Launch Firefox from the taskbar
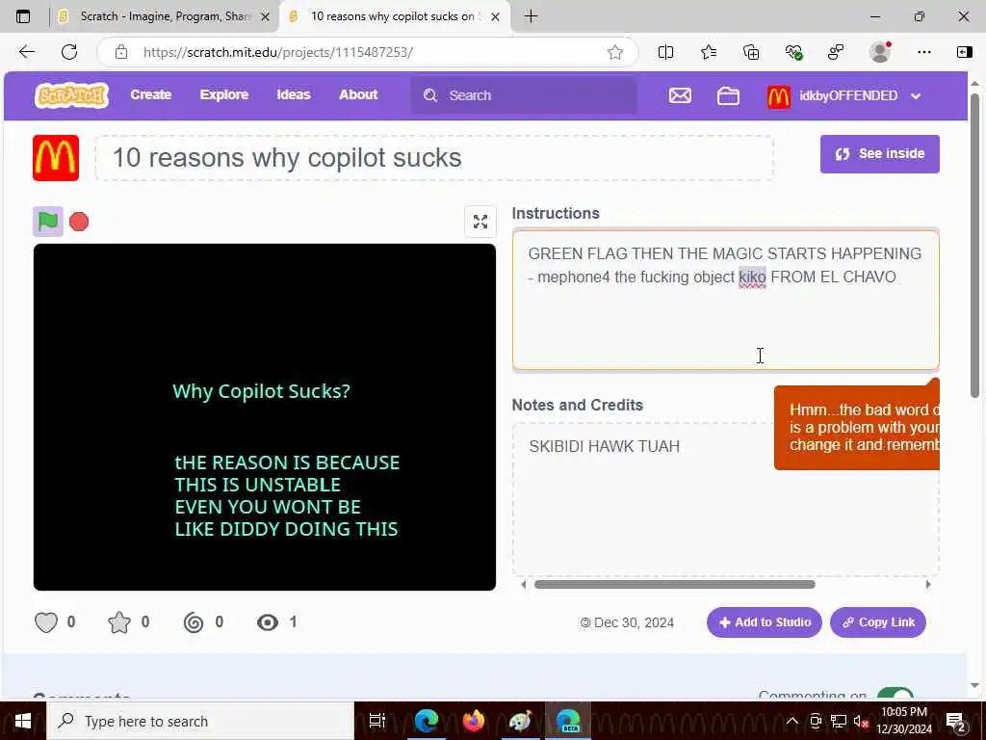Screen dimensions: 986x740 pos(474,721)
